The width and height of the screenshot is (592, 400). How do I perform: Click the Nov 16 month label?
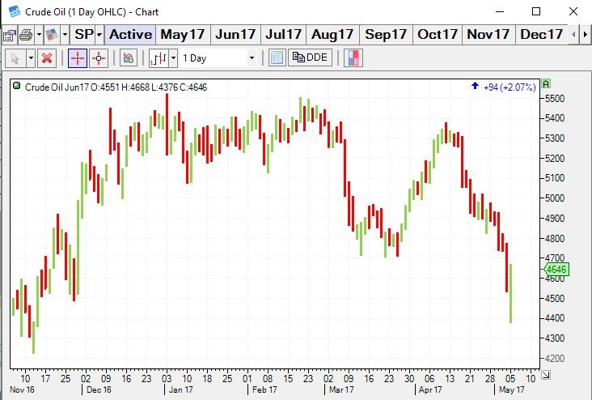click(x=22, y=389)
